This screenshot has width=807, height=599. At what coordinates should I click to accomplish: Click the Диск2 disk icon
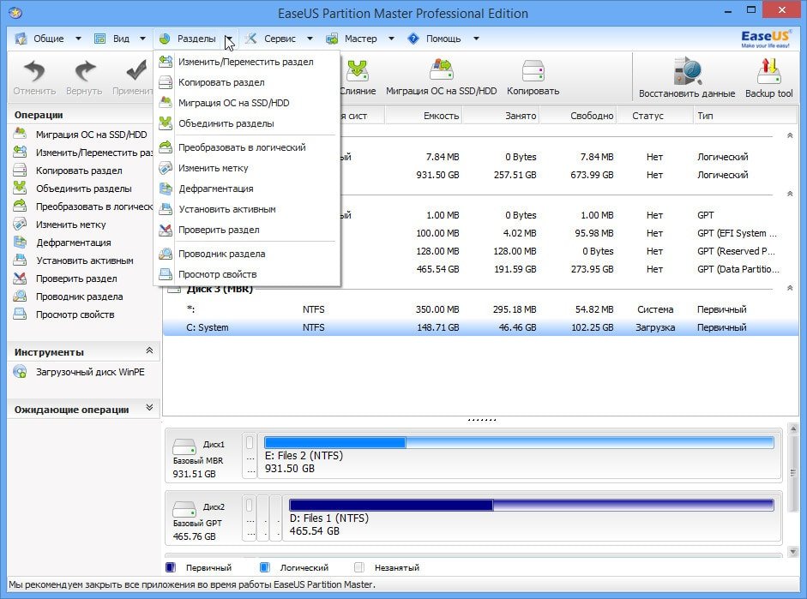[x=184, y=508]
